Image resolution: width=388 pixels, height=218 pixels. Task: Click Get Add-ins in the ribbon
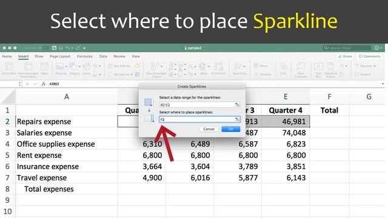119,66
